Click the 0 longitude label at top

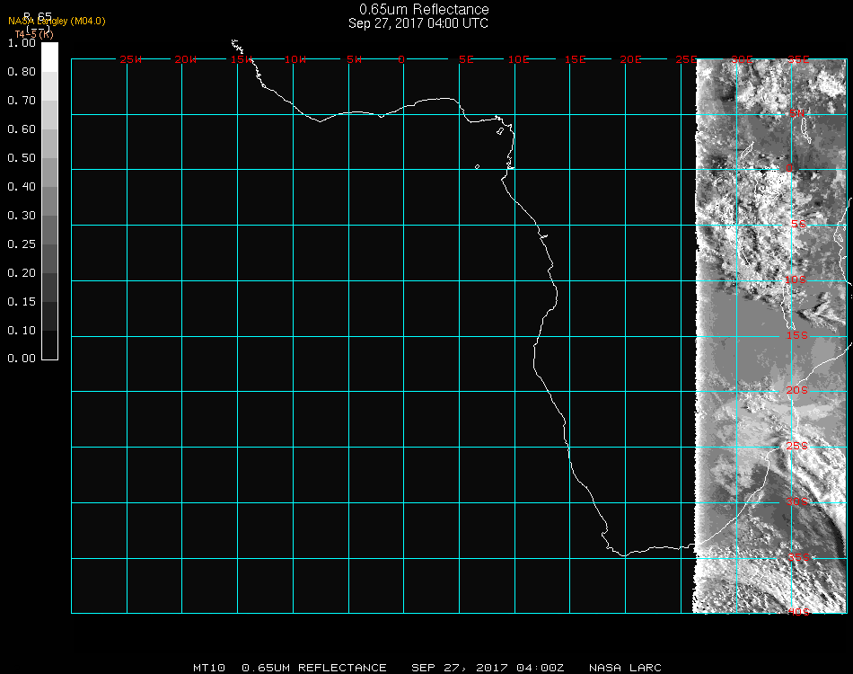tap(401, 59)
